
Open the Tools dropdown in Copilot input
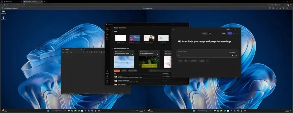(x=232, y=53)
